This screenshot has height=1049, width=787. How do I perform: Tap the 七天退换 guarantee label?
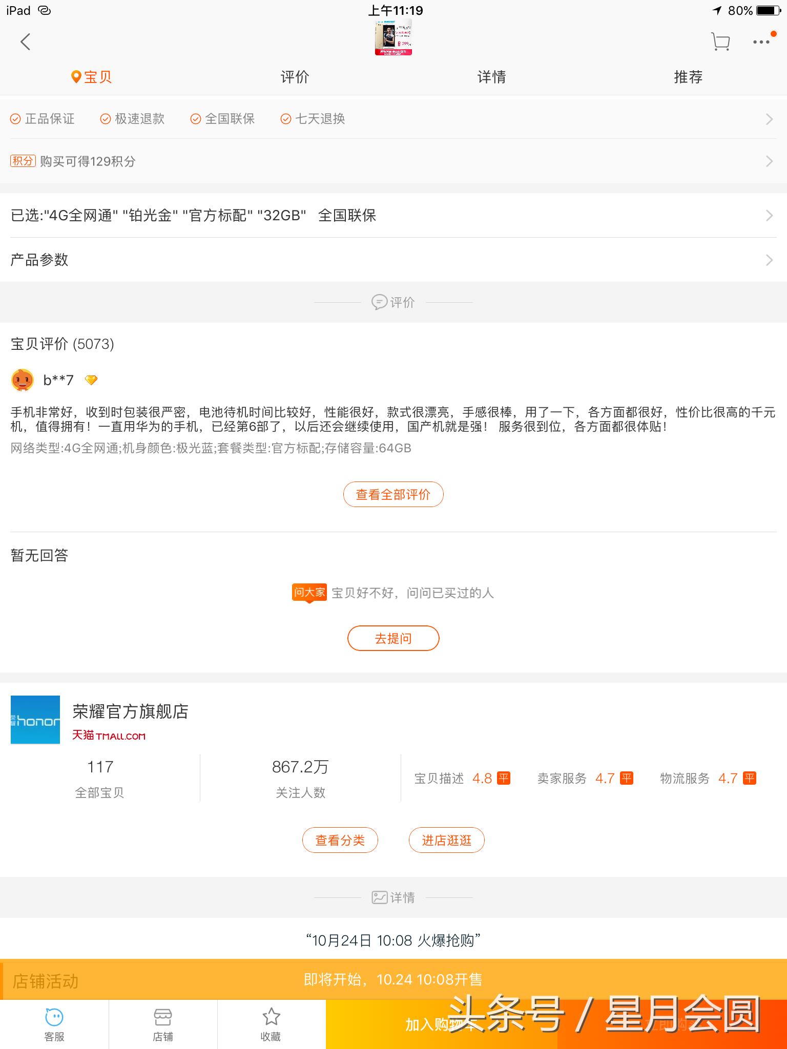pos(313,119)
